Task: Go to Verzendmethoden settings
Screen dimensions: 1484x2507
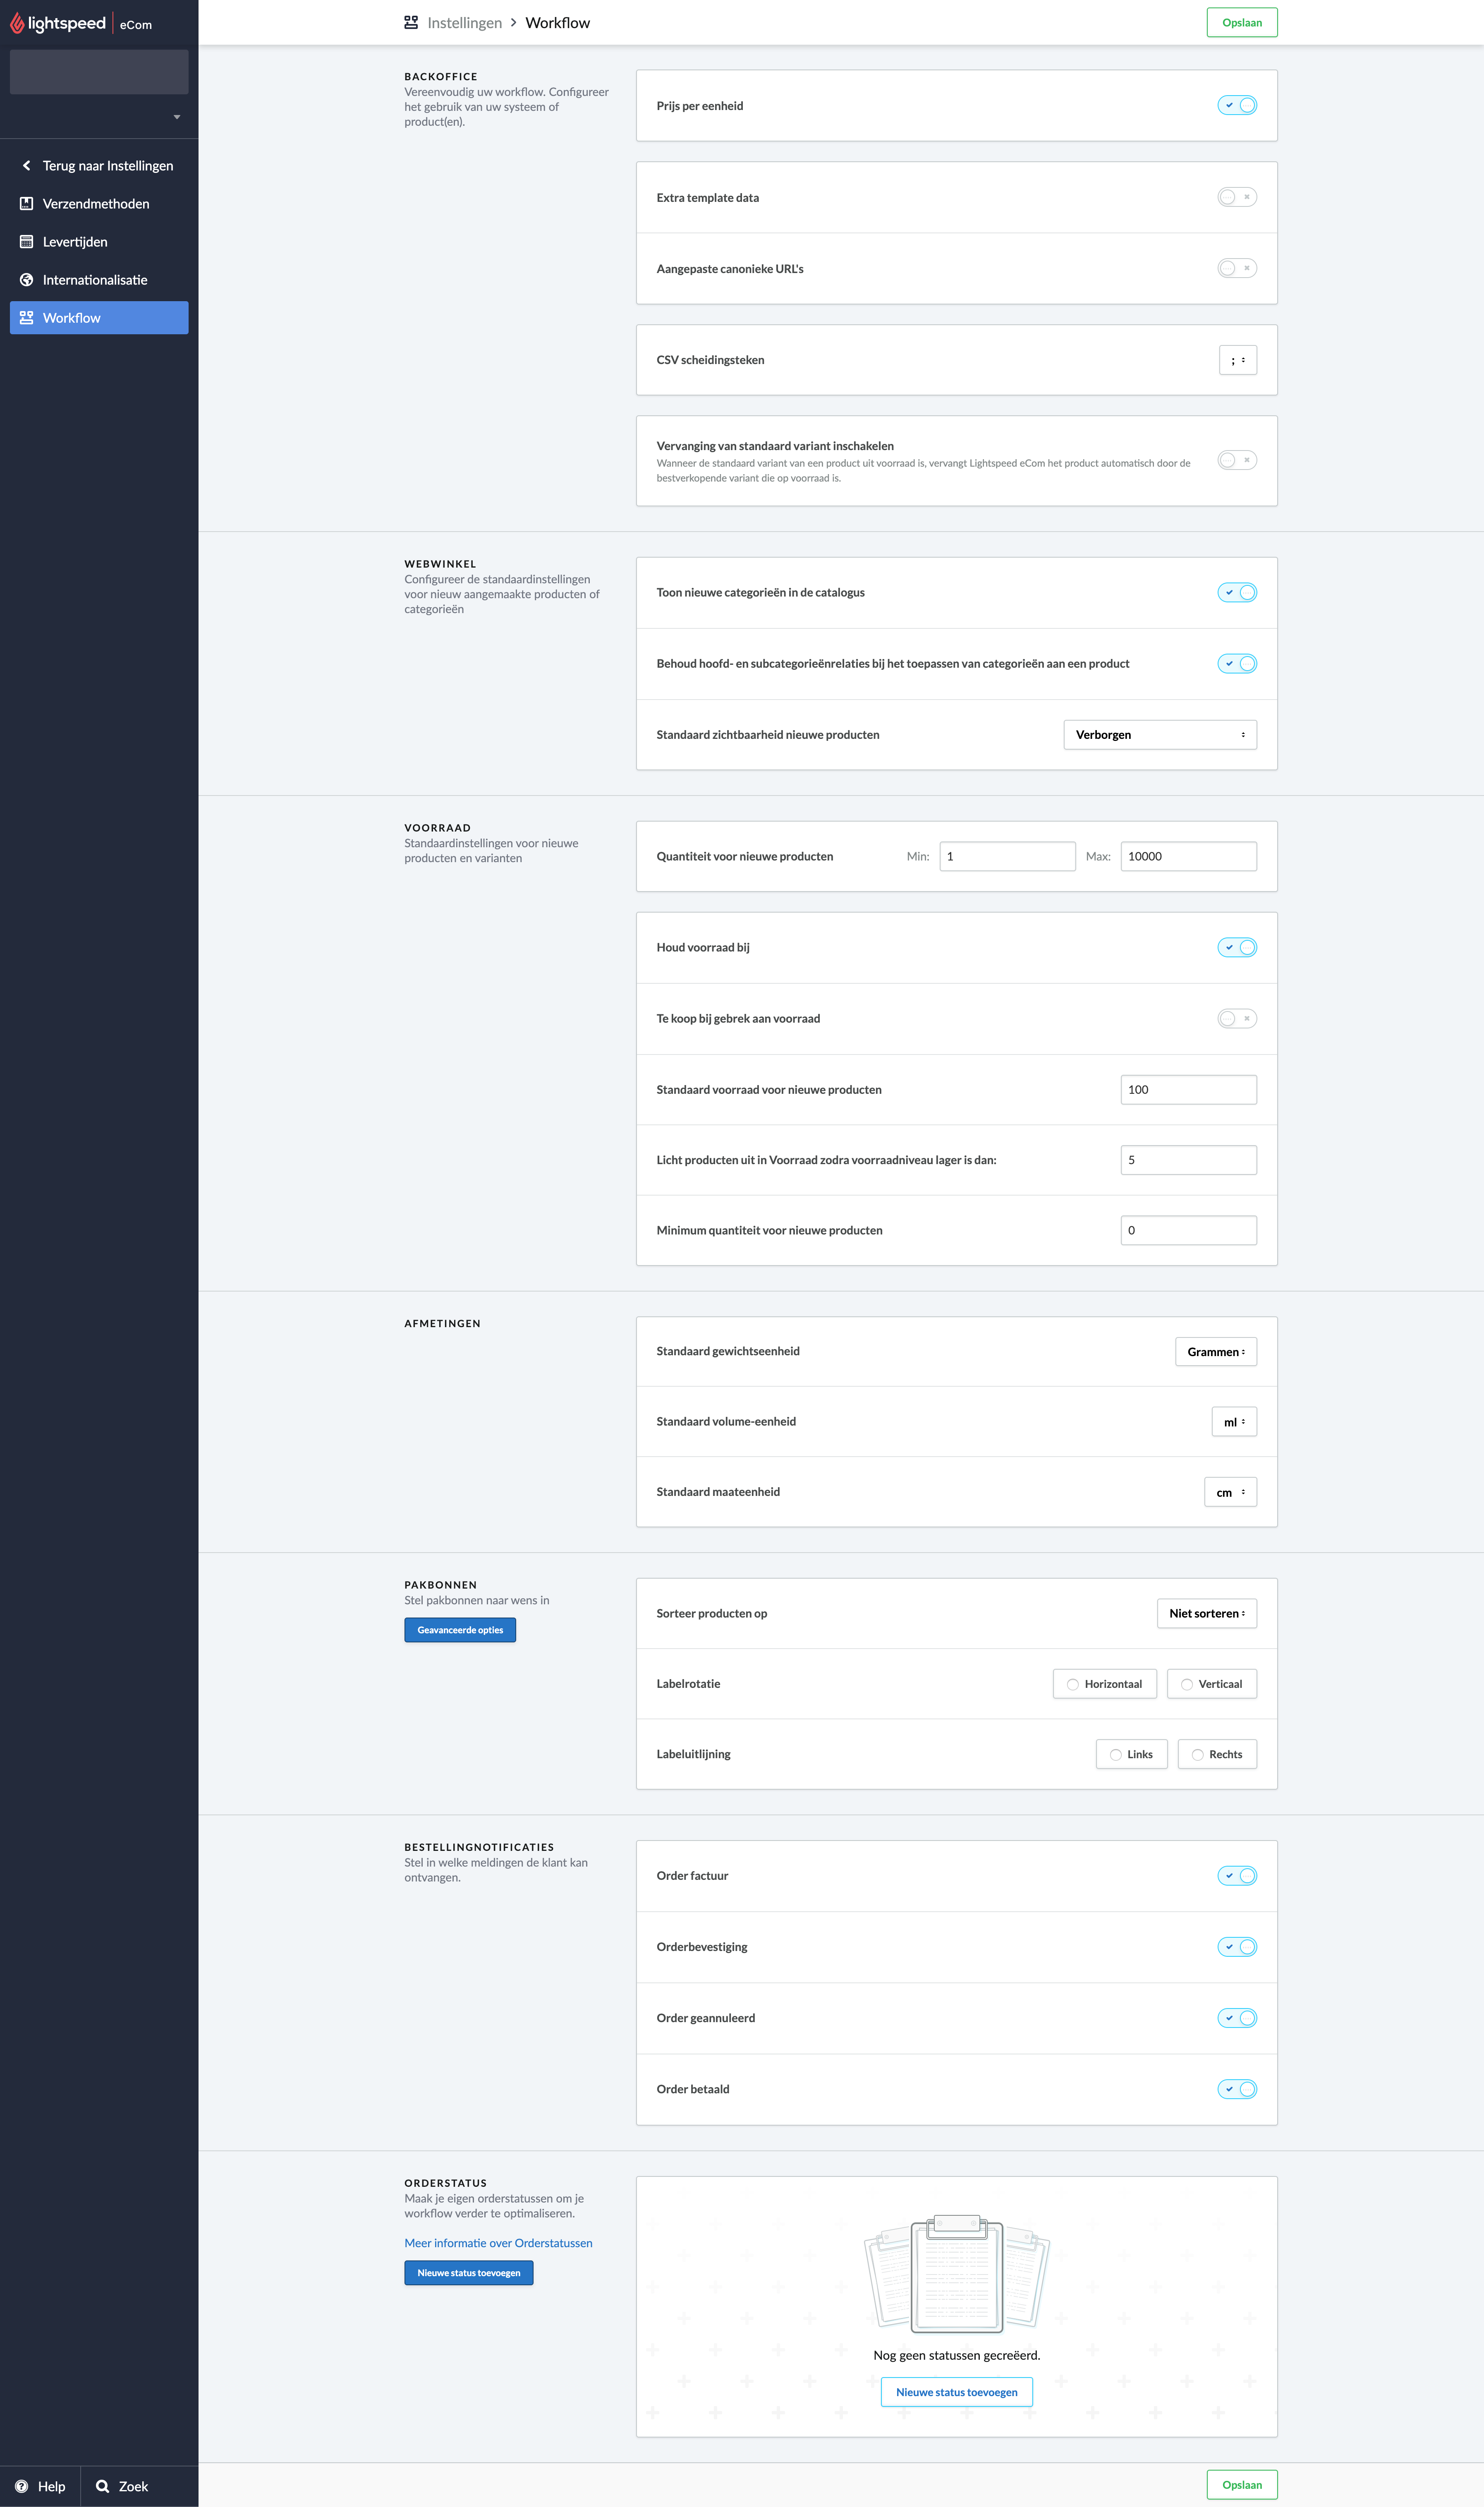Action: click(99, 204)
